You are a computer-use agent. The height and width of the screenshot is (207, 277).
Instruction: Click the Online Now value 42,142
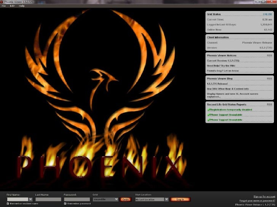(268, 30)
